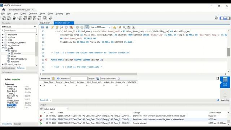Create a new SQL tab from main toolbar
Viewport: 231px width, 130px height.
tap(4, 18)
